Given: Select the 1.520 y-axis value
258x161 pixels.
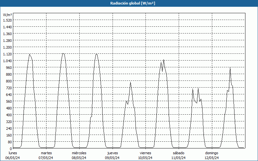Looking at the screenshot, I should tap(7, 20).
